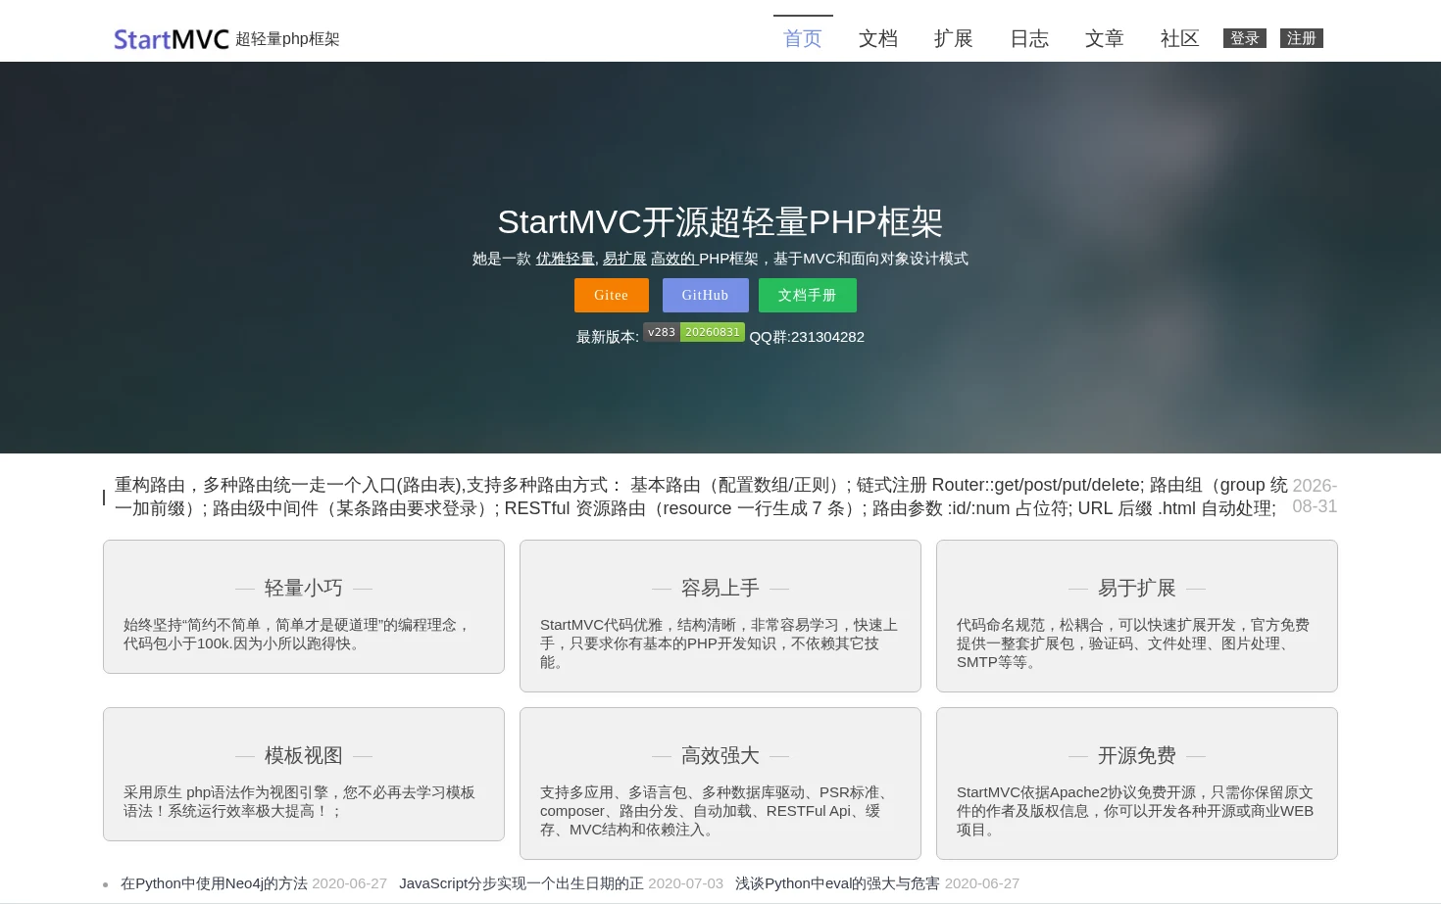Select the QQ群:231304282 text
1441x904 pixels.
pyautogui.click(x=807, y=337)
